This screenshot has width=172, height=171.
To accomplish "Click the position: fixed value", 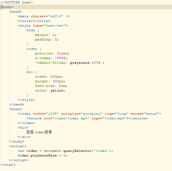I will pyautogui.click(x=62, y=53).
